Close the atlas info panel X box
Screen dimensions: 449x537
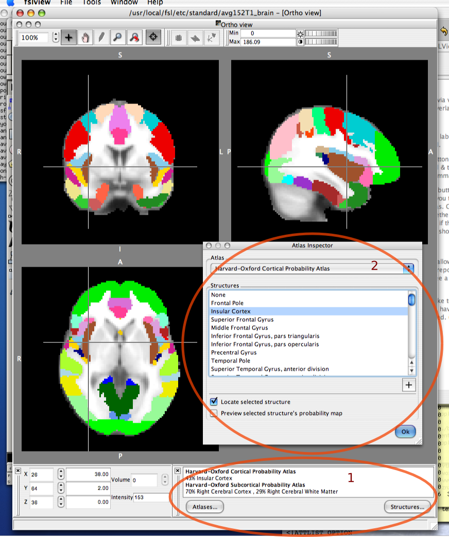coord(178,471)
